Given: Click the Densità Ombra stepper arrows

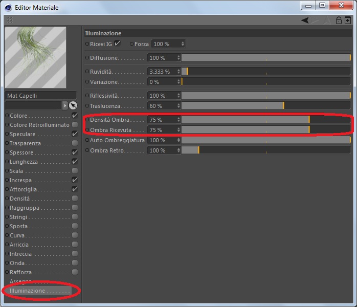Looking at the screenshot, I should [178, 120].
